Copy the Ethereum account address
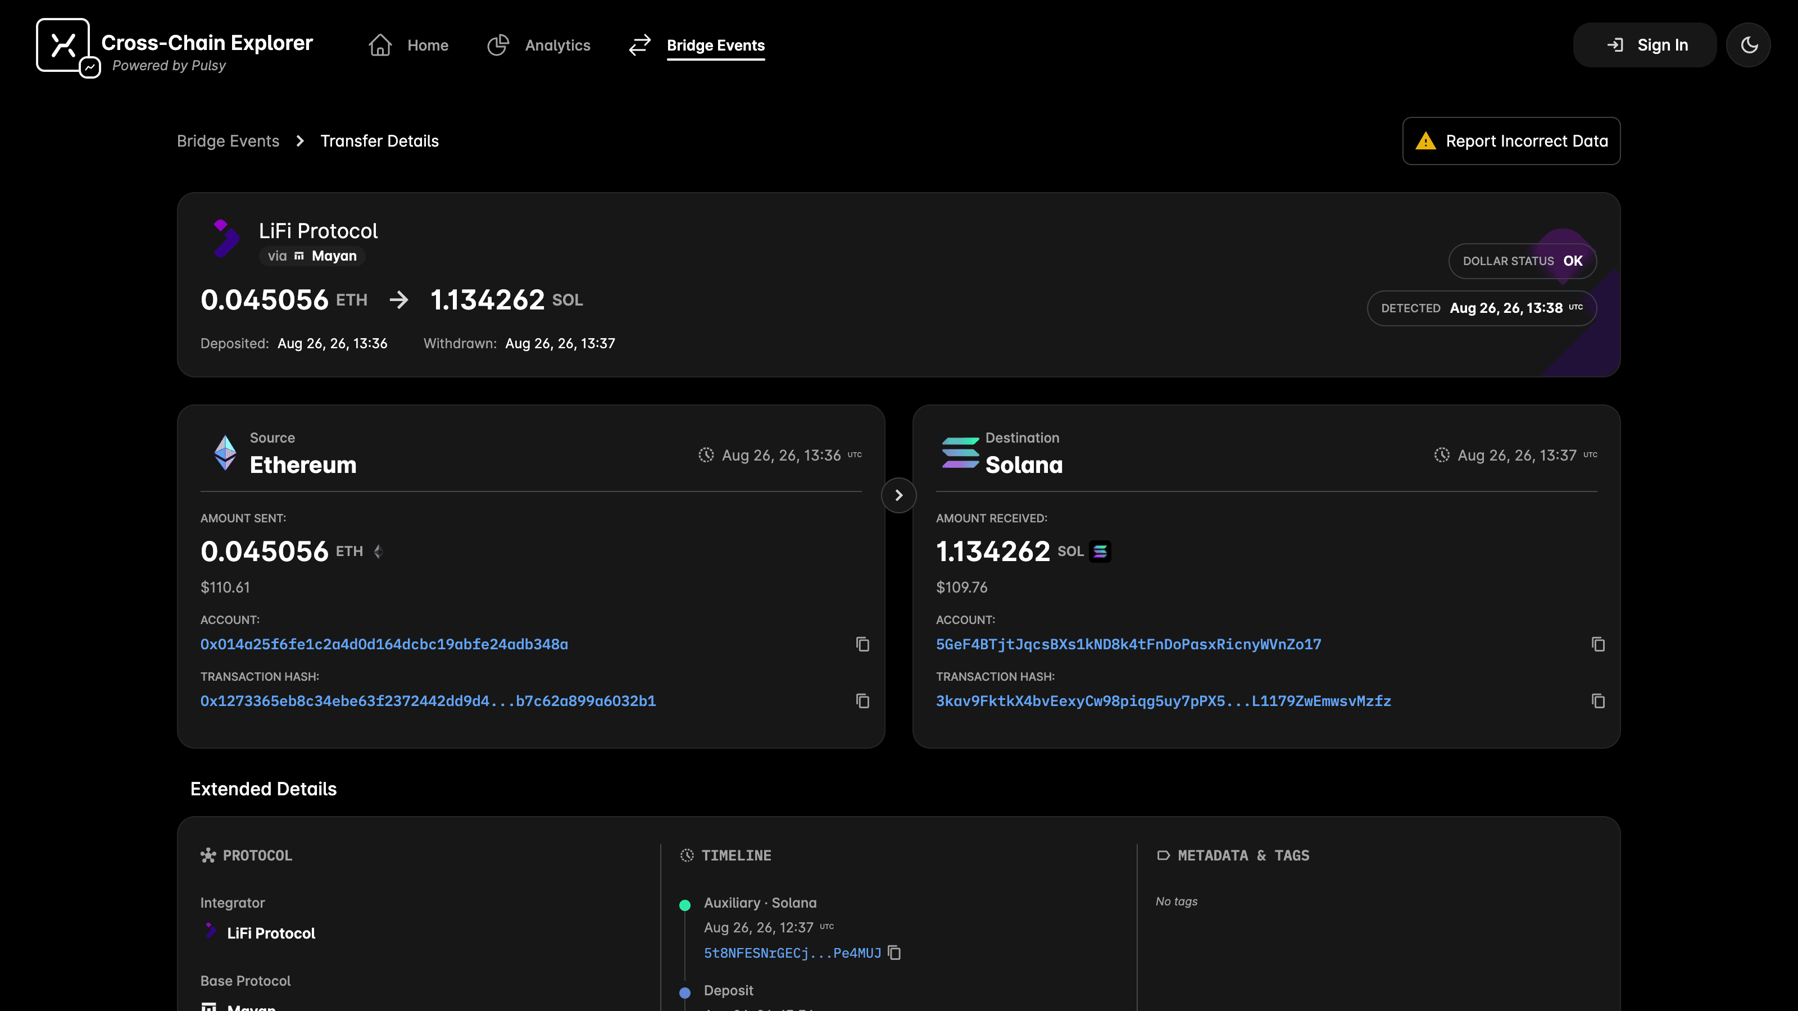 (862, 644)
